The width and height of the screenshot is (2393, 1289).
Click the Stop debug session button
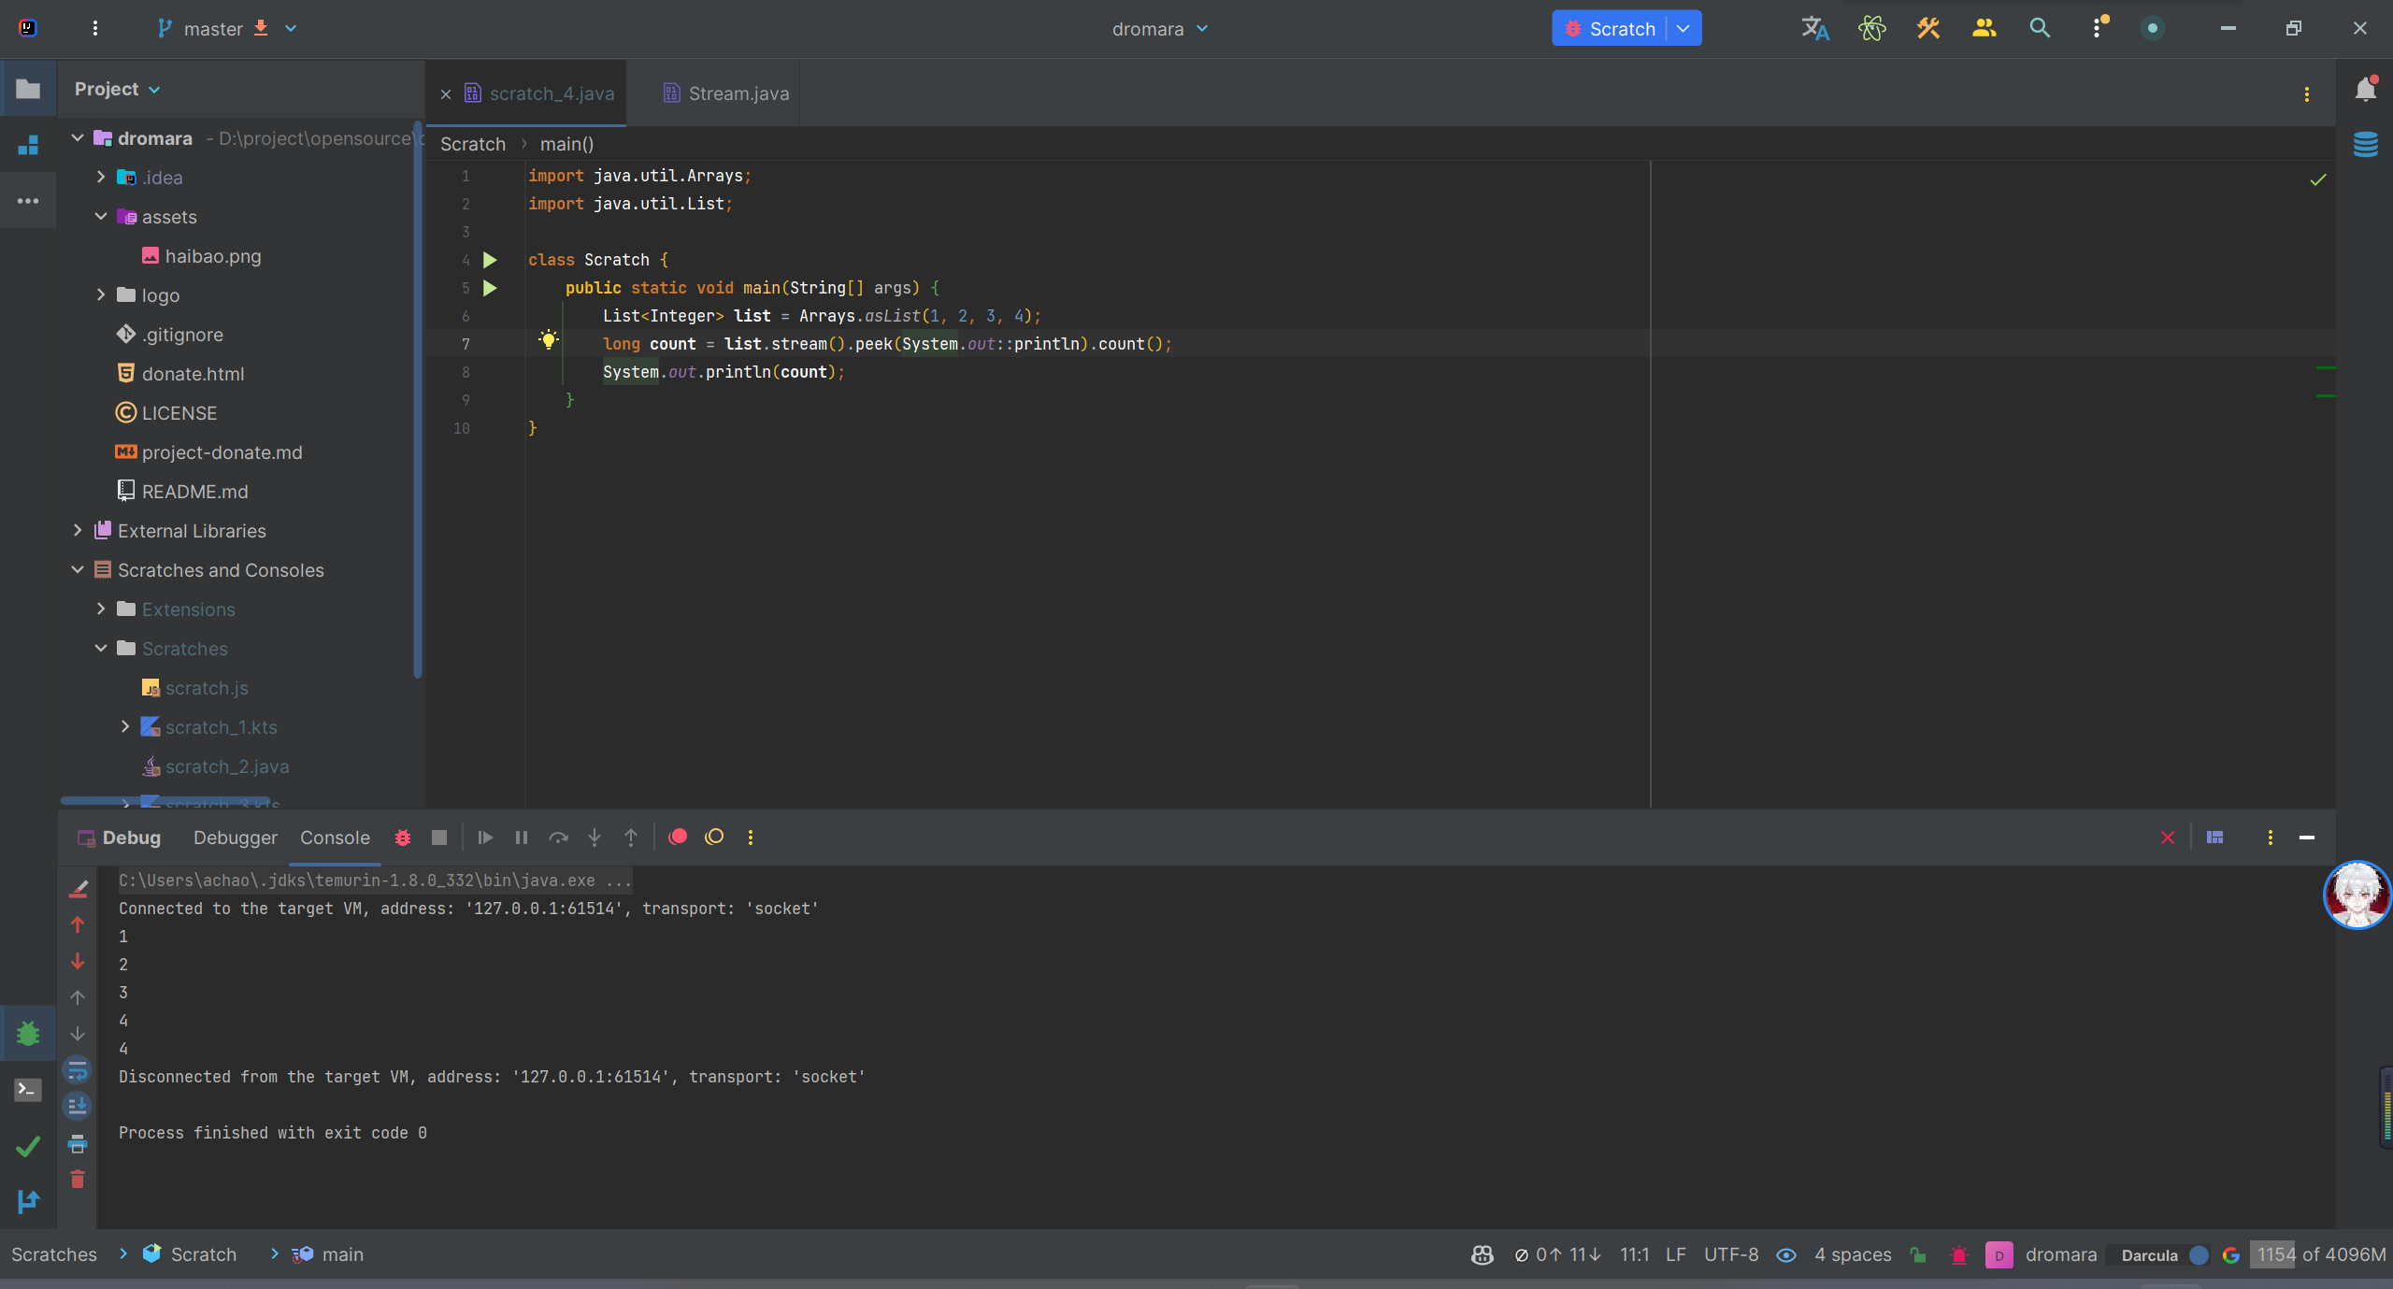[x=438, y=838]
